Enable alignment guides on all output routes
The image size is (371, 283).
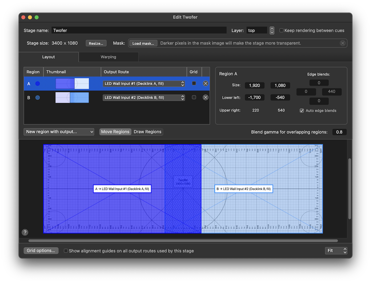[66, 251]
